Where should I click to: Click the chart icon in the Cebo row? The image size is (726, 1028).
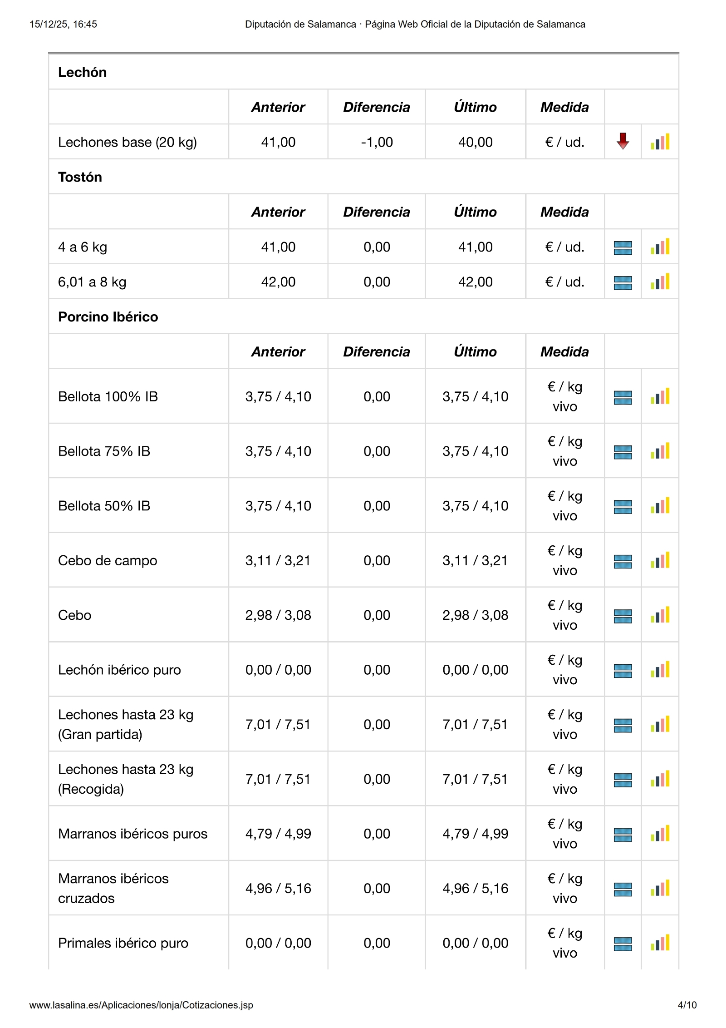coord(660,615)
